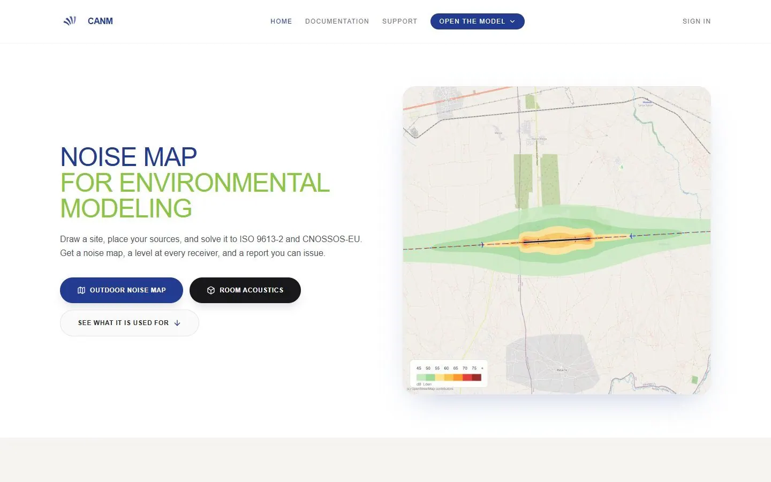The image size is (771, 482).
Task: Open the Room Acoustics button
Action: (x=245, y=290)
